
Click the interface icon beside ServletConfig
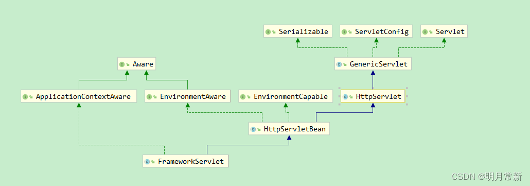[x=344, y=32]
